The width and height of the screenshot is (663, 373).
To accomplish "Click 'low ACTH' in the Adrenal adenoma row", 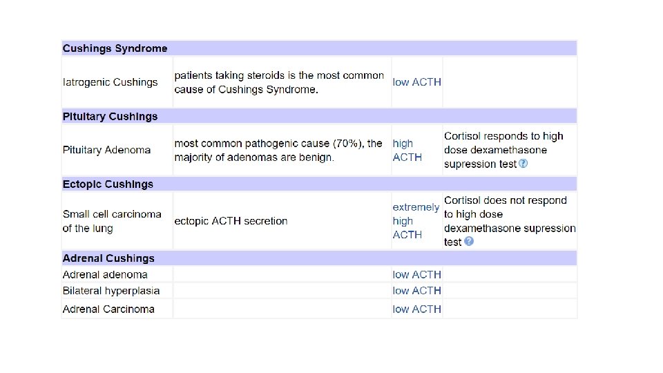I will pyautogui.click(x=416, y=274).
